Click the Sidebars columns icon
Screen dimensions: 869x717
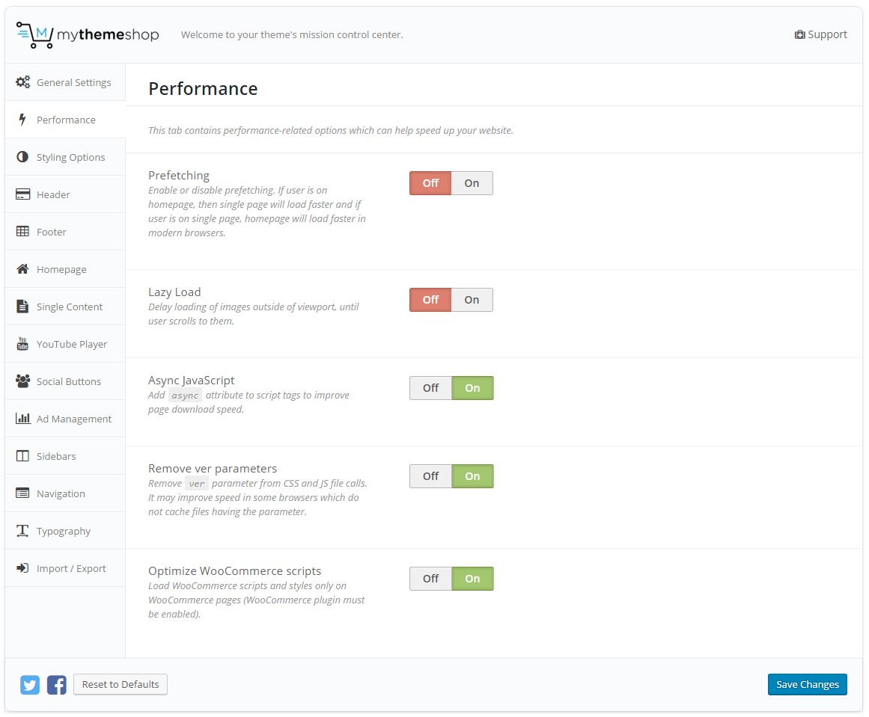tap(22, 455)
